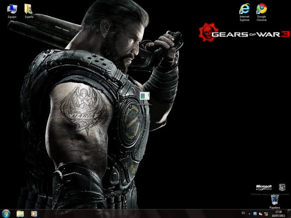Click the blue tray icon next to the arrow
291x218 pixels.
click(255, 214)
